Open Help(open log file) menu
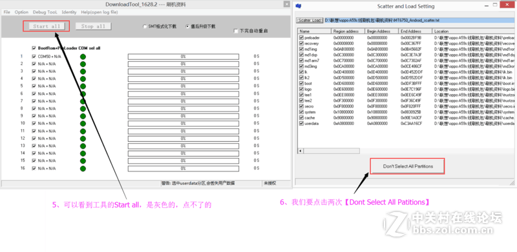Viewport: 517px width, 252px height. point(100,12)
